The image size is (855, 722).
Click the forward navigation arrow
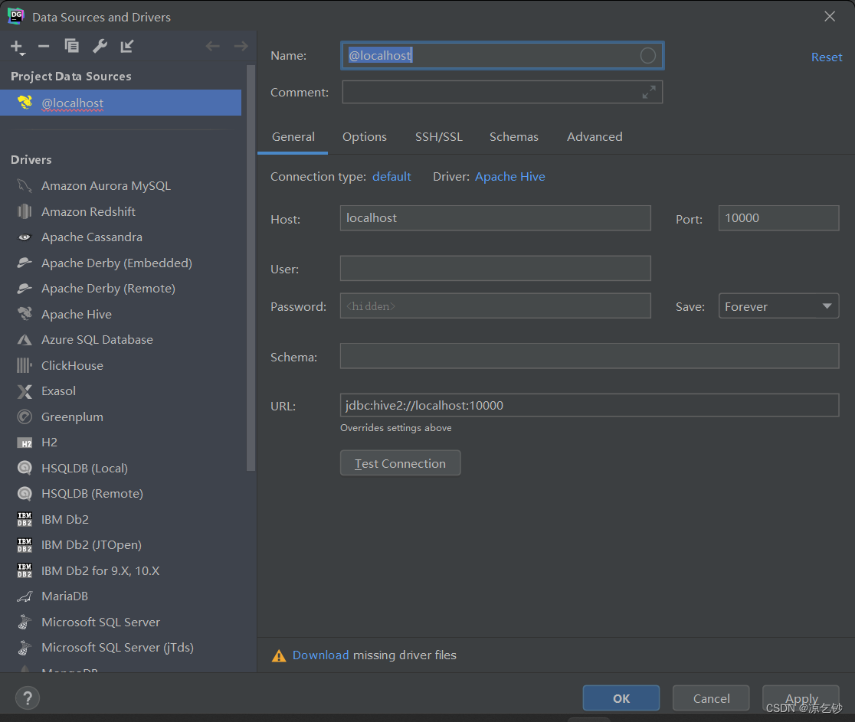coord(241,46)
